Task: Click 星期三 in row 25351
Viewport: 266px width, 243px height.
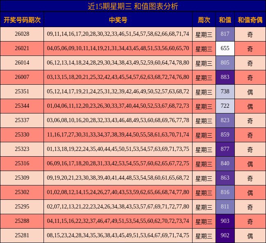Action: click(204, 92)
